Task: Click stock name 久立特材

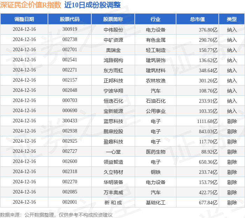Action: pyautogui.click(x=113, y=172)
